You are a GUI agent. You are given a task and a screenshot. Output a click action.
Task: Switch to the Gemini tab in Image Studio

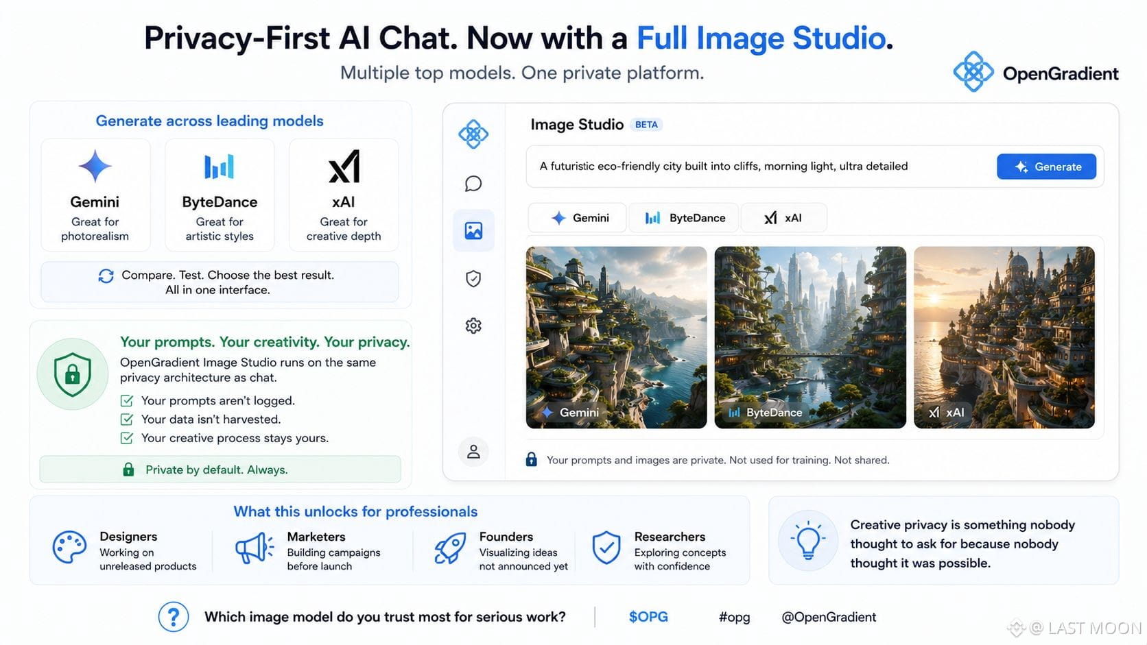tap(577, 218)
